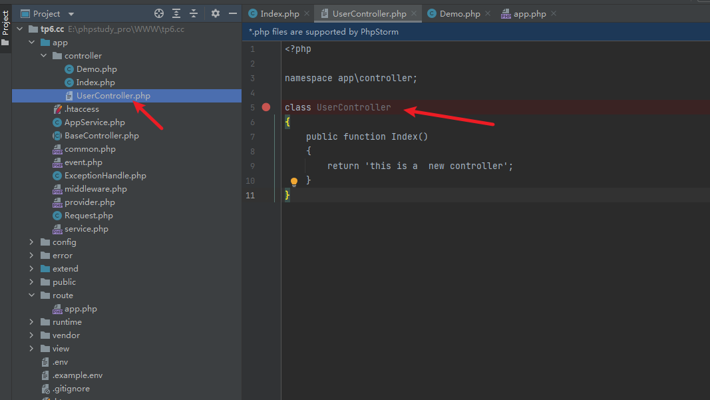Expand the config folder
The width and height of the screenshot is (710, 400).
pyautogui.click(x=32, y=242)
